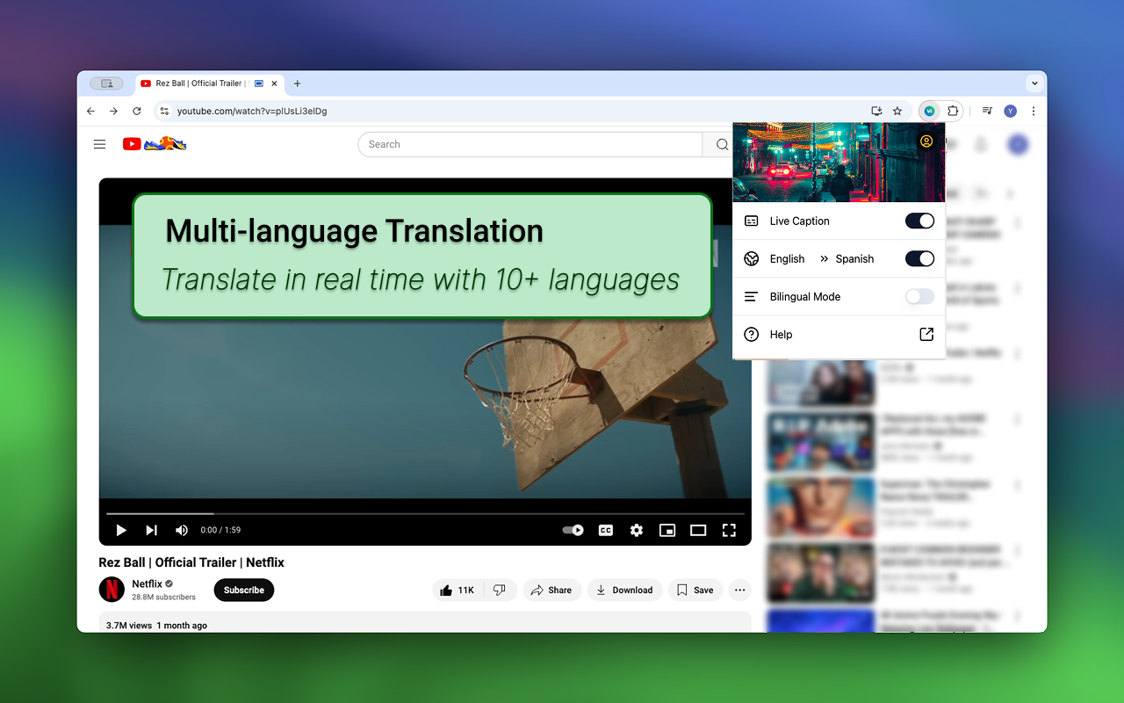Enable theater mode
The height and width of the screenshot is (703, 1124).
click(698, 530)
